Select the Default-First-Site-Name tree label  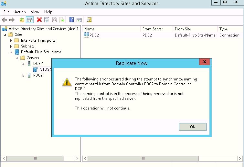coord(41,52)
